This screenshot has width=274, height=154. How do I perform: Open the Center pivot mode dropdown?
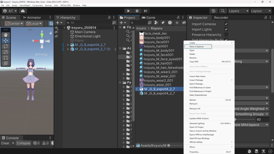pyautogui.click(x=14, y=24)
